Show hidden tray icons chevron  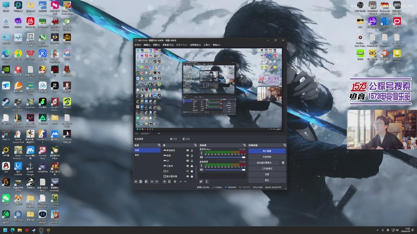click(x=377, y=230)
